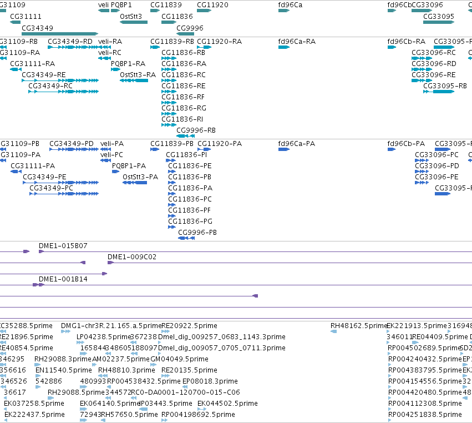Select the CG11836-RI transcript

click(182, 119)
